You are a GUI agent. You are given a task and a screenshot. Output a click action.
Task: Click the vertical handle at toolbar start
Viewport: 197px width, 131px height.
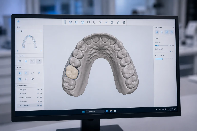tap(65, 22)
